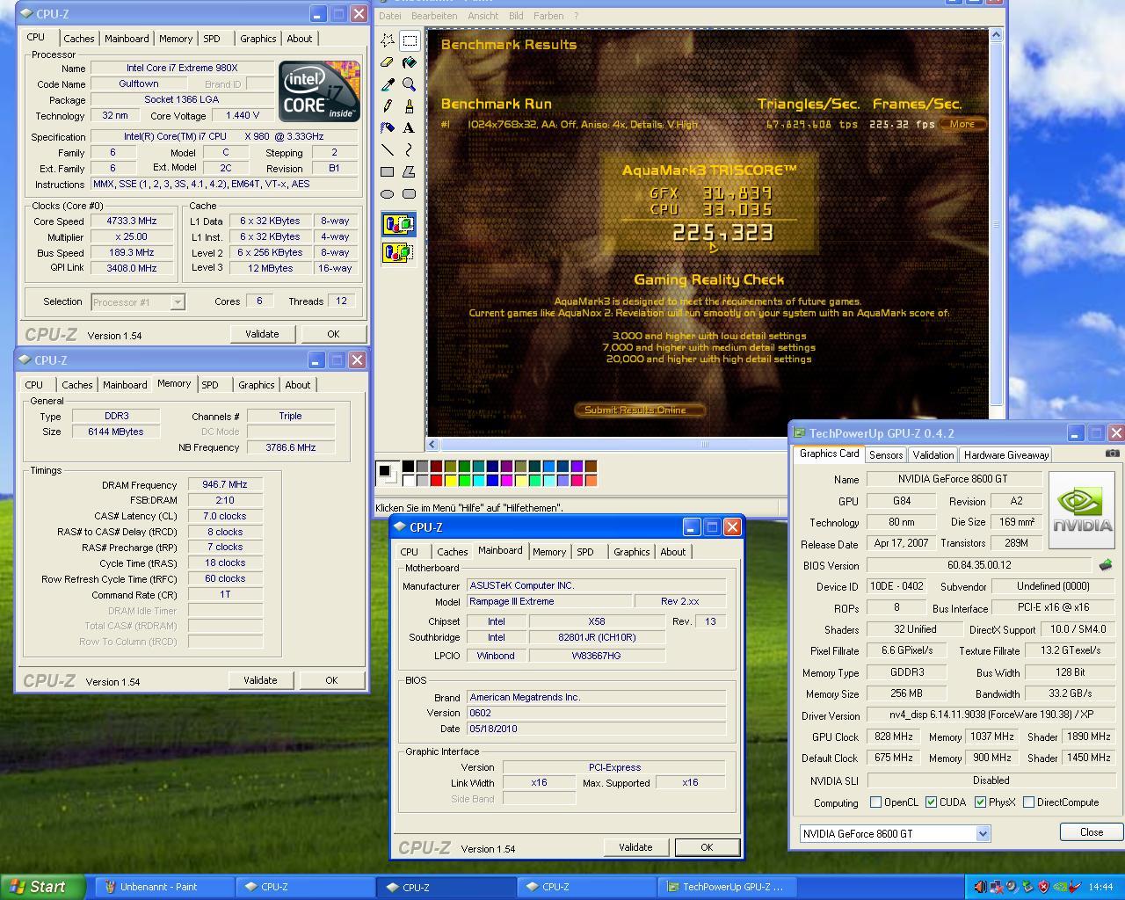Open the Farben menu in Paint

pos(548,16)
